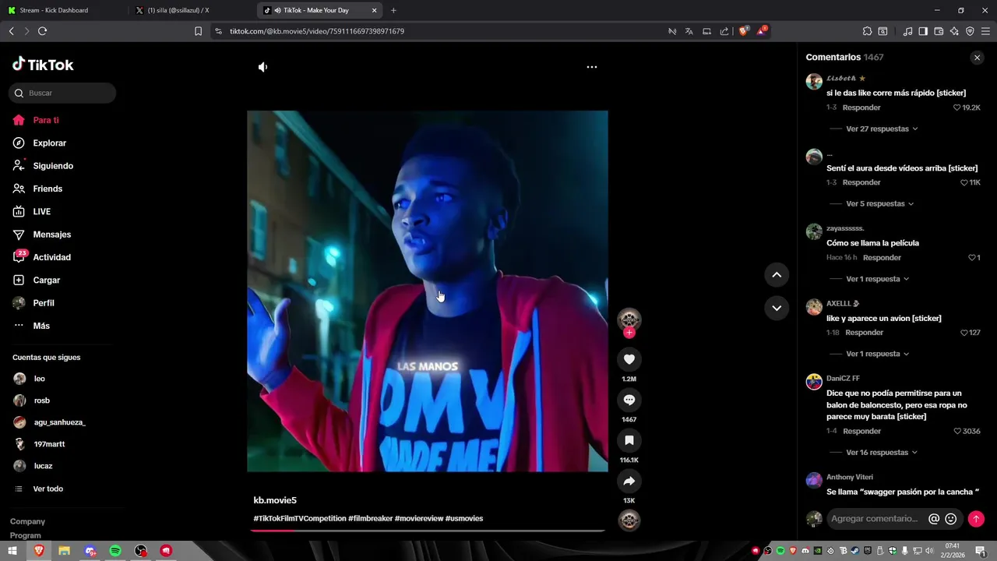Open the Windows Start menu
Screen dimensions: 997x561
(x=12, y=551)
